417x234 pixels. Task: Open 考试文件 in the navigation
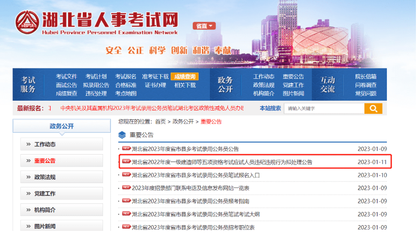pos(67,77)
